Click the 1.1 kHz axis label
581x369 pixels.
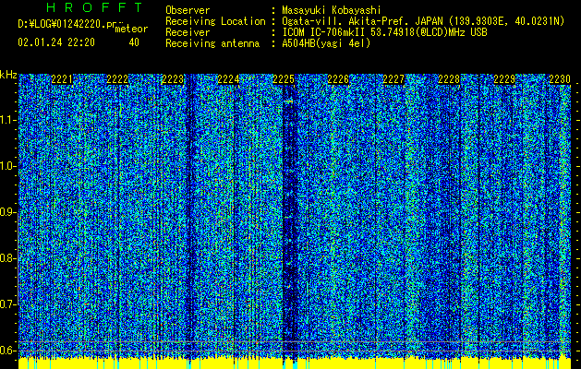pos(8,120)
